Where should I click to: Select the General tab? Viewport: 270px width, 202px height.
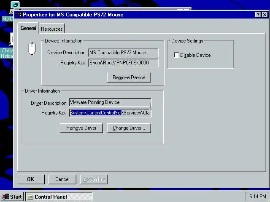pos(28,28)
